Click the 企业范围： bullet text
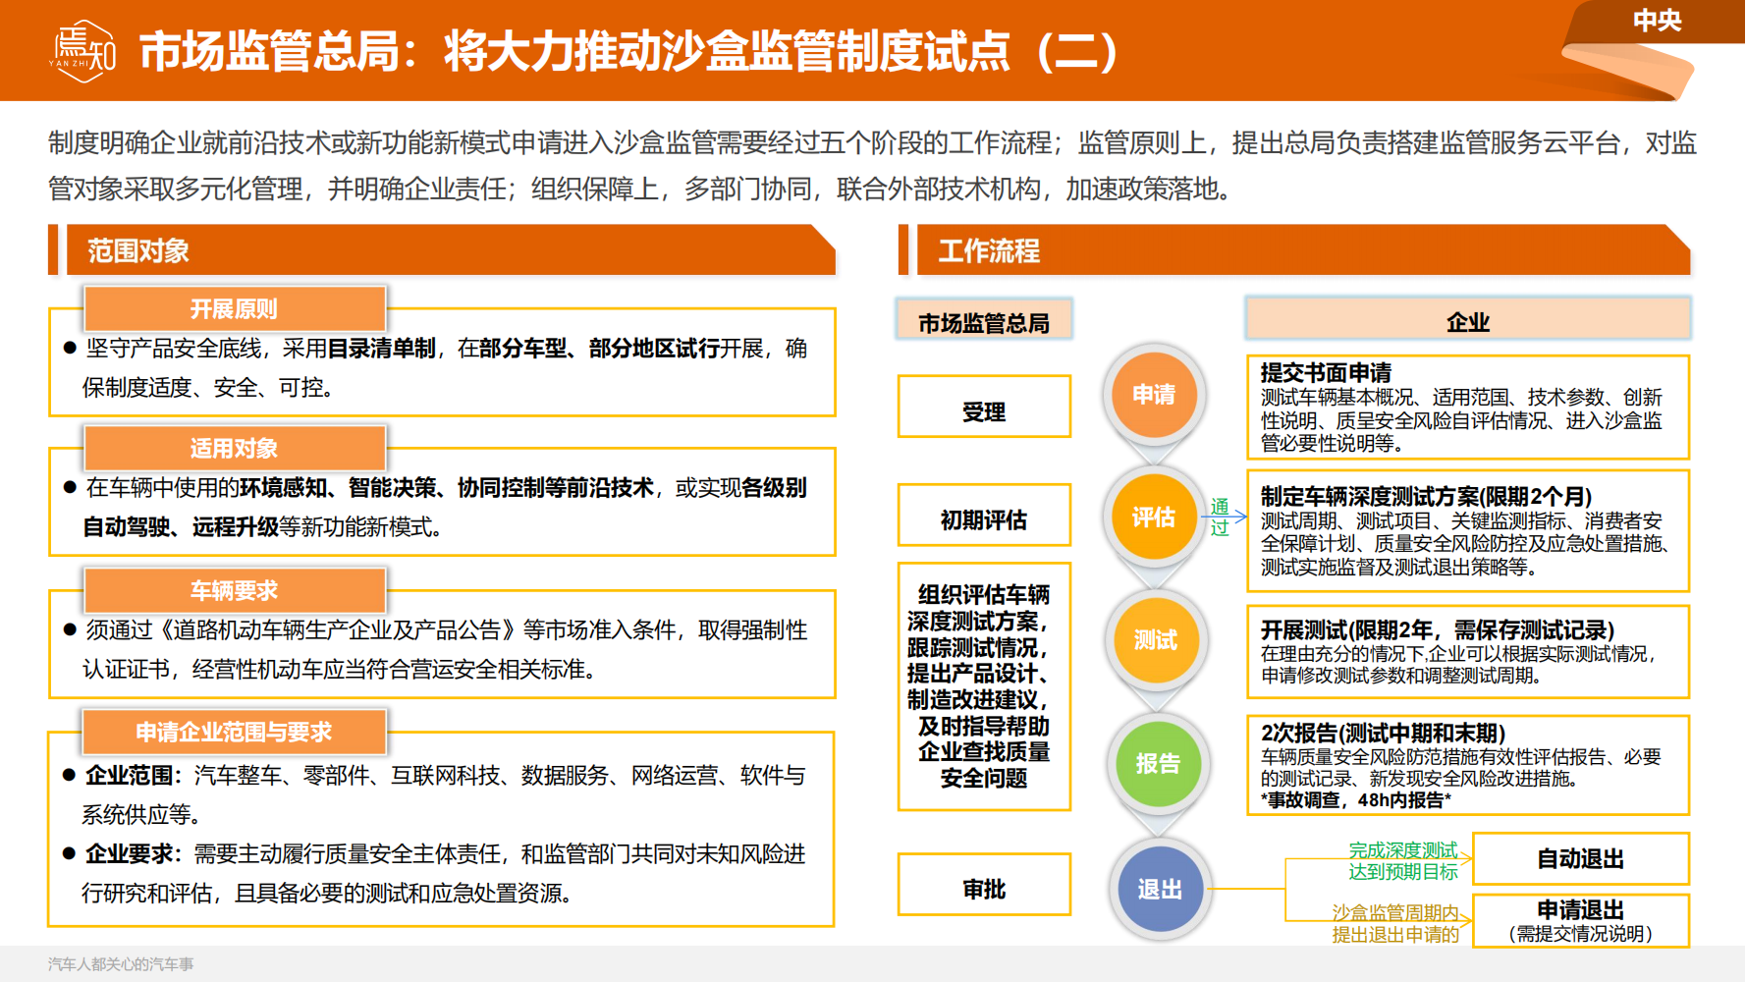Image resolution: width=1746 pixels, height=982 pixels. coord(134,776)
